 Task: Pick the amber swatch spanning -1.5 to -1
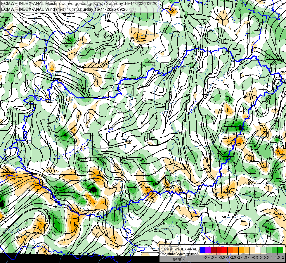pos(241,250)
